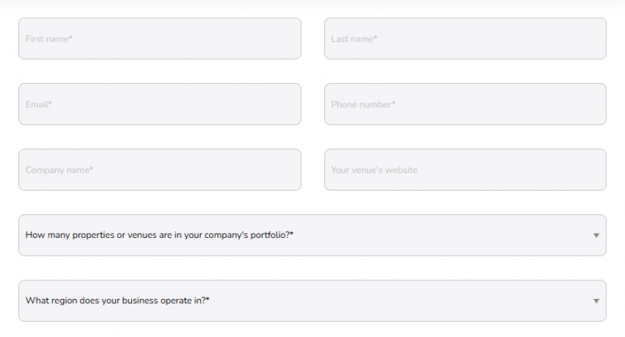The height and width of the screenshot is (337, 625).
Task: Click the arrow icon on portfolio dropdown
Action: coord(596,236)
